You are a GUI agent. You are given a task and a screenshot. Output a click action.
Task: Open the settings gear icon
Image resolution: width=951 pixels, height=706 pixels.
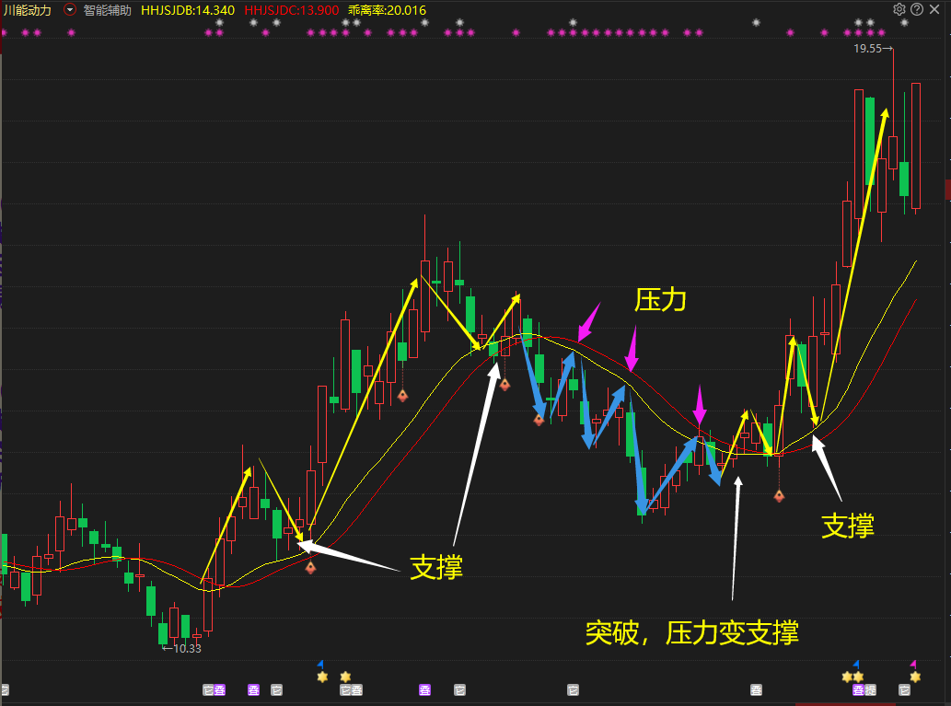point(899,9)
